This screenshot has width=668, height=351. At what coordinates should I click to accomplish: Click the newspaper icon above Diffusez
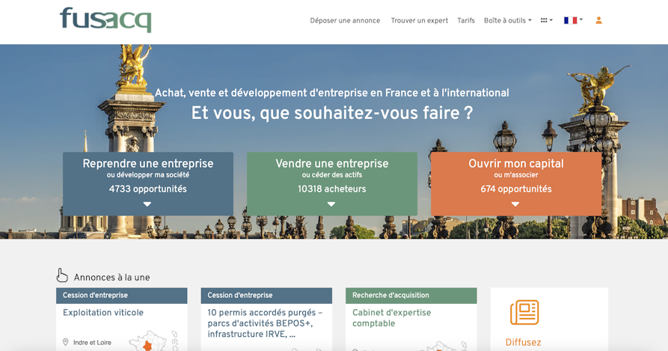[524, 312]
